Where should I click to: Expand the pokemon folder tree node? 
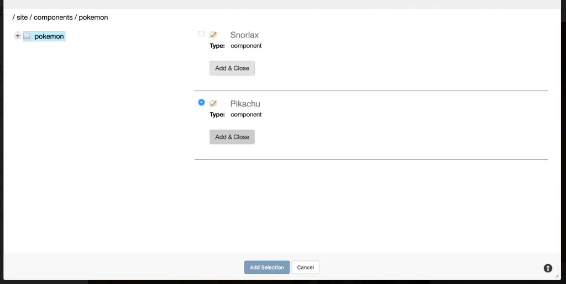(x=18, y=36)
